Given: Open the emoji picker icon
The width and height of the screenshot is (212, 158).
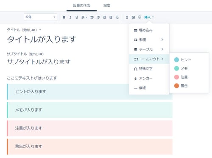Looking at the screenshot, I should pos(139,17).
